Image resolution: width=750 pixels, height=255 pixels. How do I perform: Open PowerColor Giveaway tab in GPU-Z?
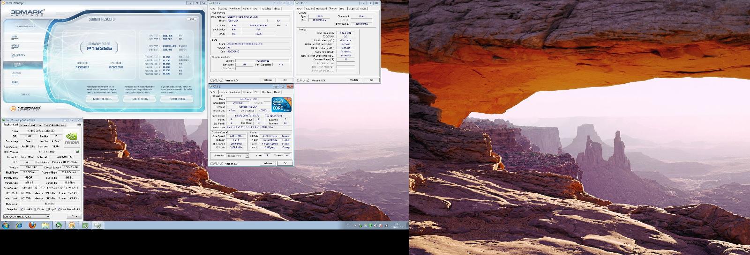point(54,125)
